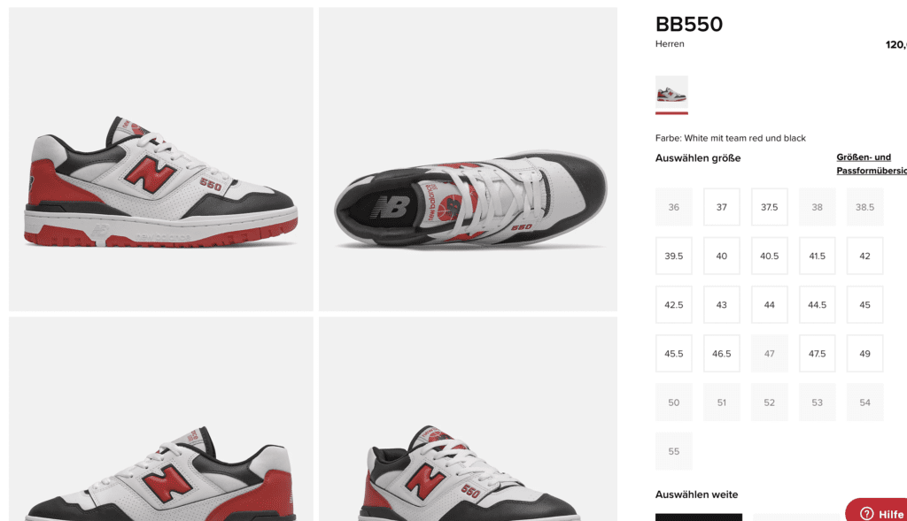Select shoe size 45.5
907x521 pixels.
[674, 354]
